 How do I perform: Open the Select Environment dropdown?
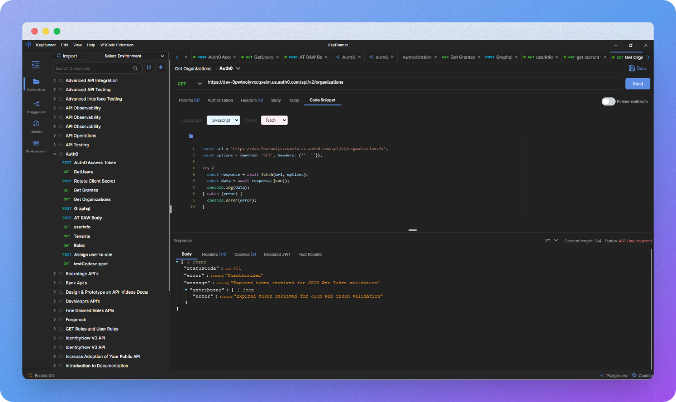[x=135, y=56]
